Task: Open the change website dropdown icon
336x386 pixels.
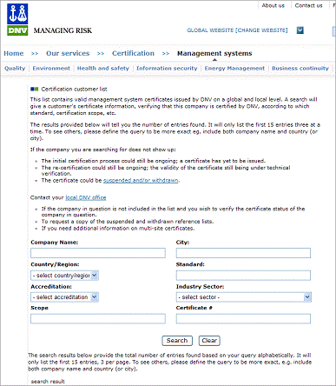Action: (300, 30)
